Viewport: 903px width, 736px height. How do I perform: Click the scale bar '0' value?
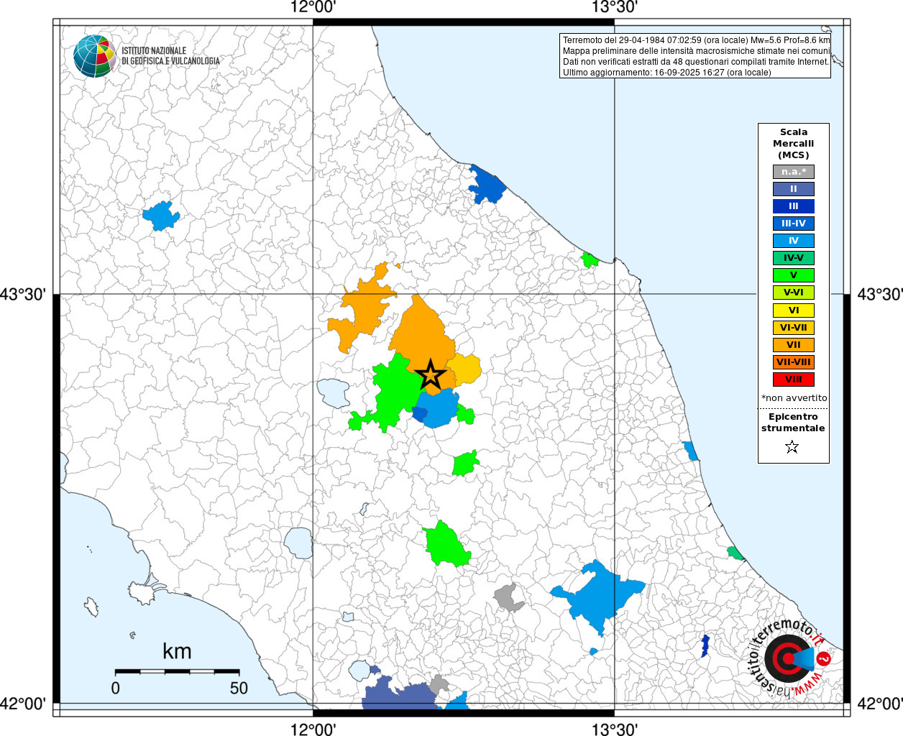point(116,688)
